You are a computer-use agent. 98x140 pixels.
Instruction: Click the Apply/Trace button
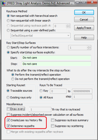pyautogui.click(x=84, y=28)
